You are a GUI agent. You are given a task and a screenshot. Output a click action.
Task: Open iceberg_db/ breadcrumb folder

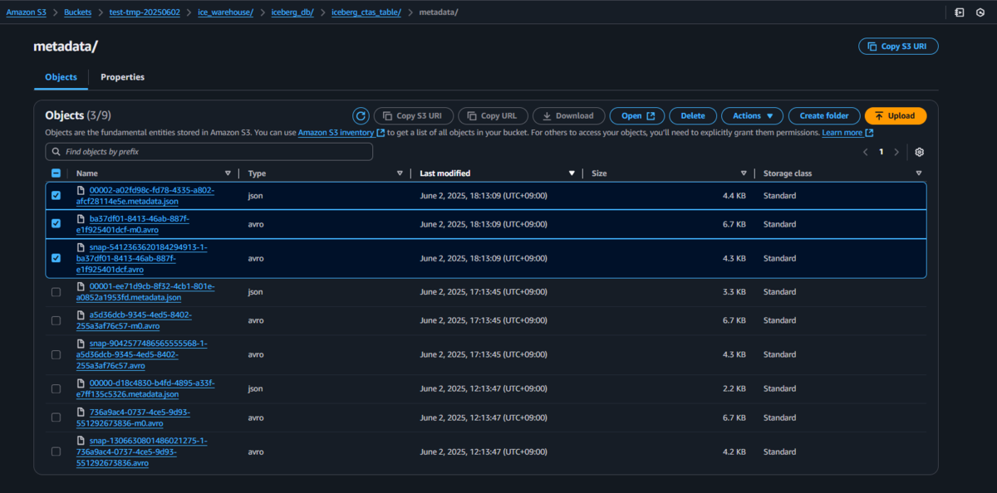[x=292, y=12]
